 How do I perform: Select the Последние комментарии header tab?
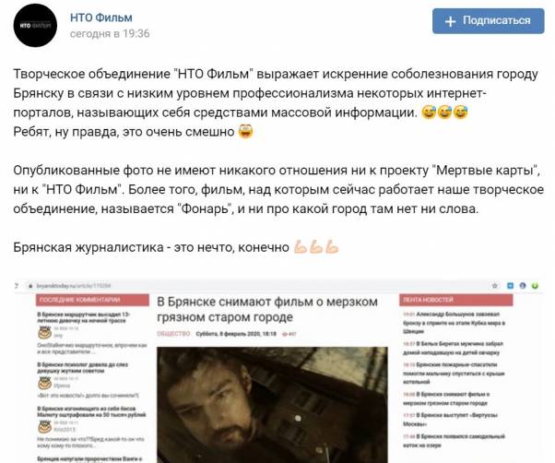tap(92, 300)
